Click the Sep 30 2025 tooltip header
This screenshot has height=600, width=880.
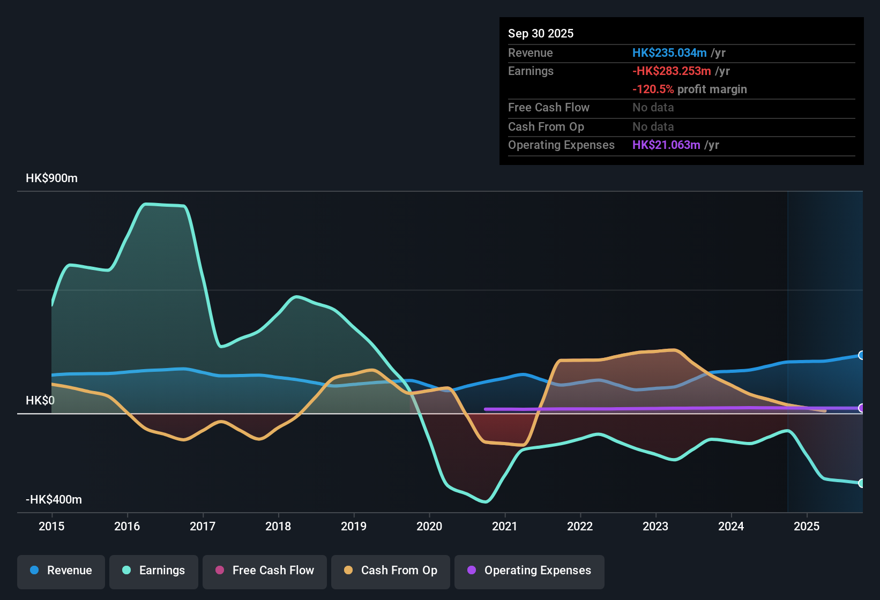point(541,33)
